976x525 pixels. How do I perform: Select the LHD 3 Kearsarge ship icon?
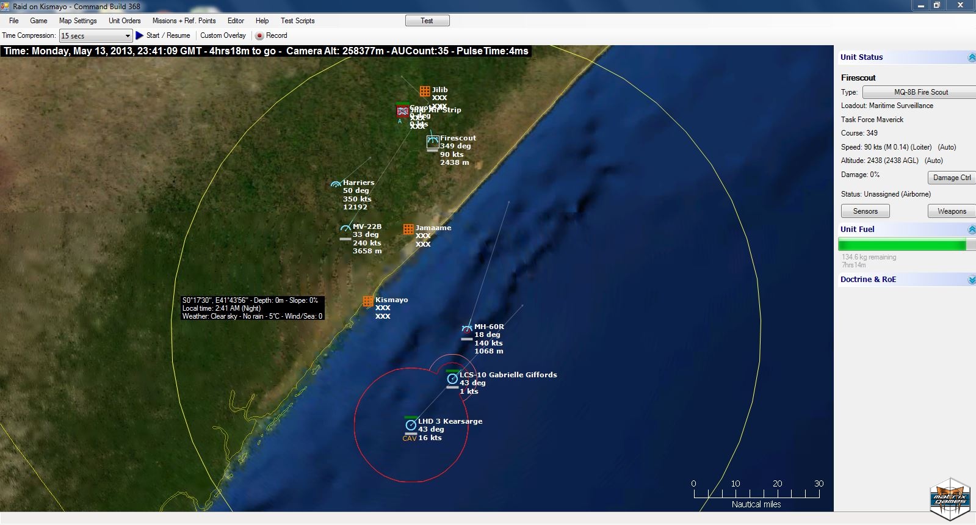(x=411, y=425)
